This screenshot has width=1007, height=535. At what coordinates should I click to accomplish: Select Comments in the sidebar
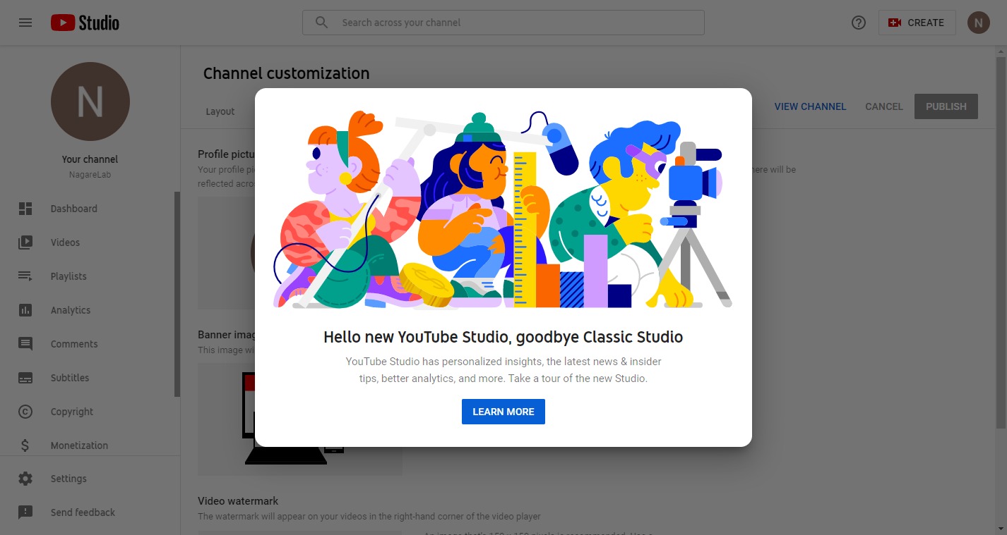[74, 344]
